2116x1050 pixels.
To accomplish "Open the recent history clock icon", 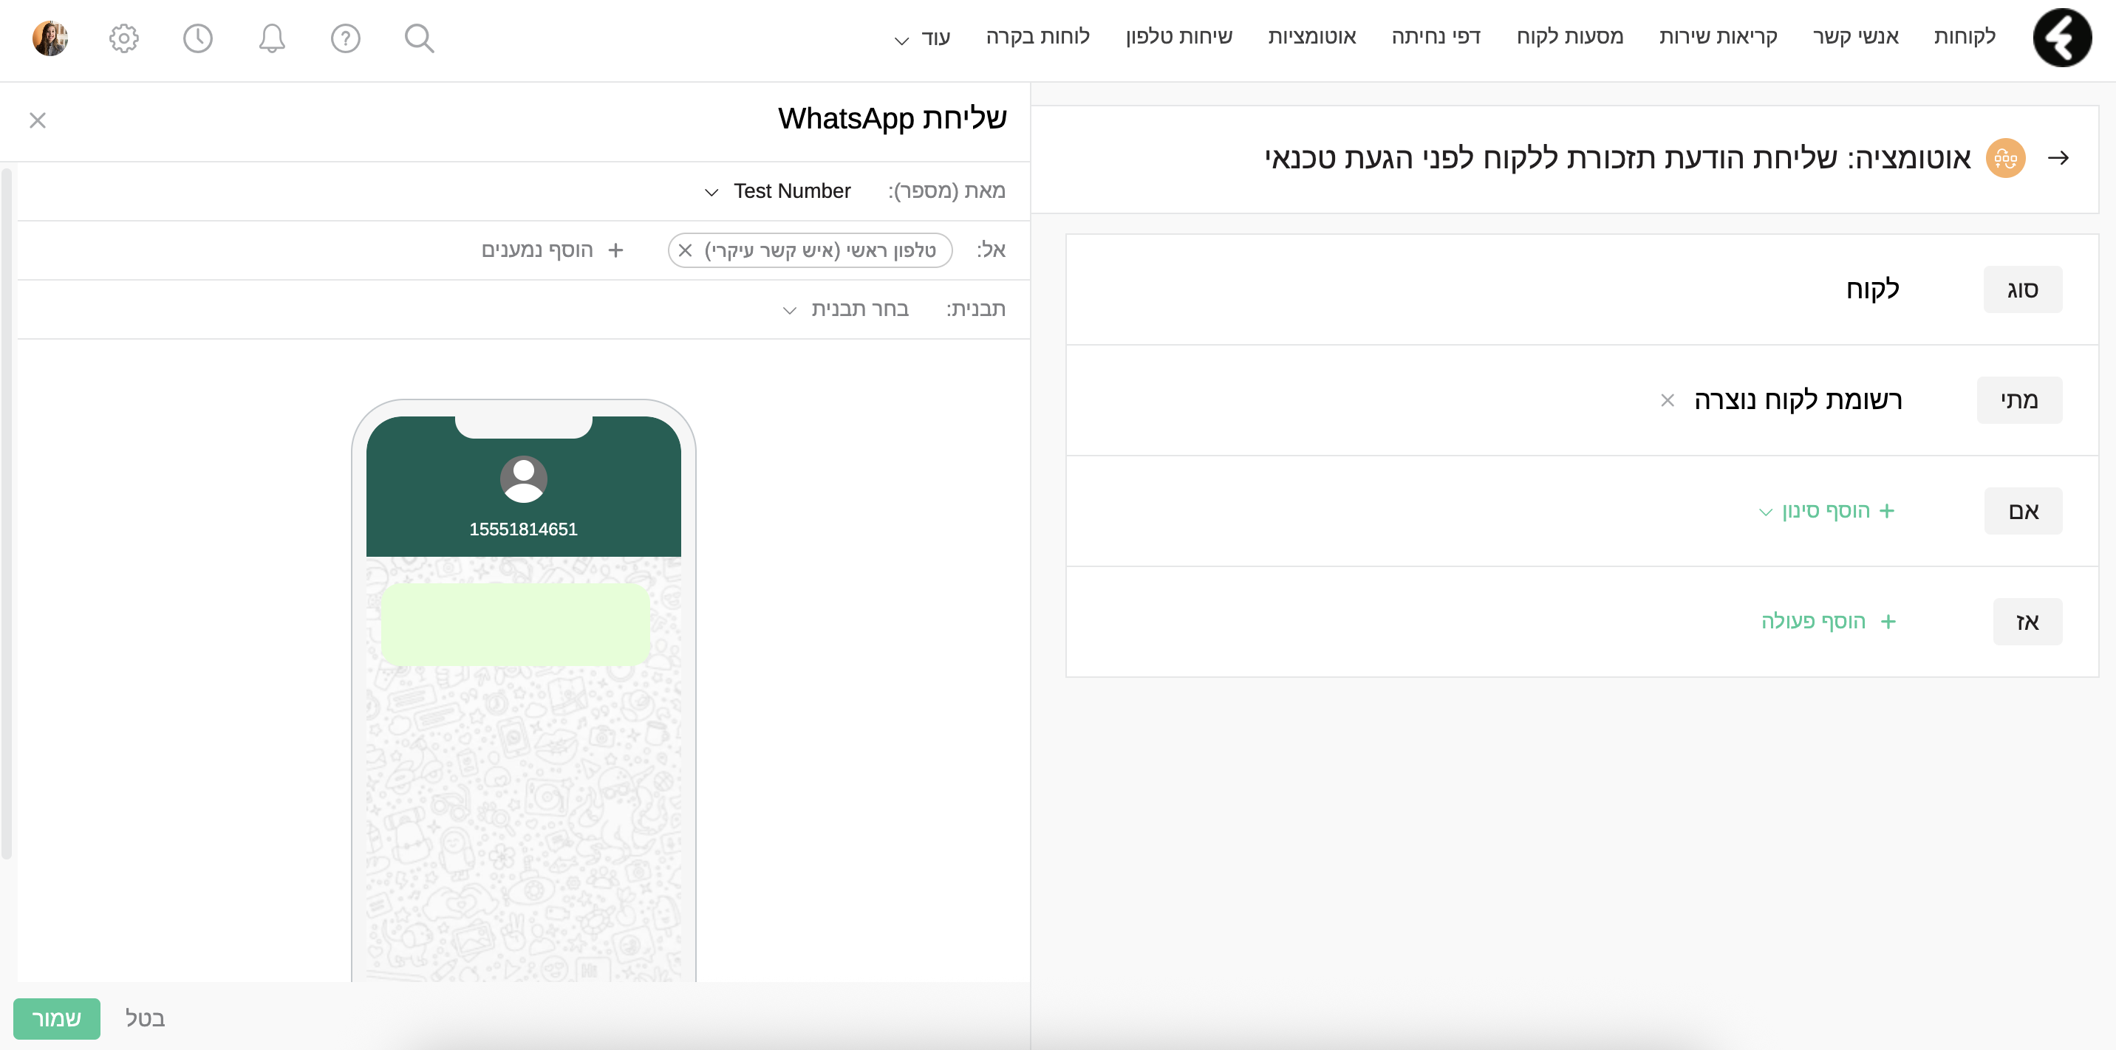I will pyautogui.click(x=198, y=38).
